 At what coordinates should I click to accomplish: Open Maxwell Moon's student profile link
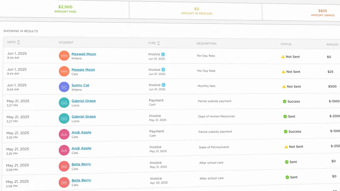click(84, 54)
